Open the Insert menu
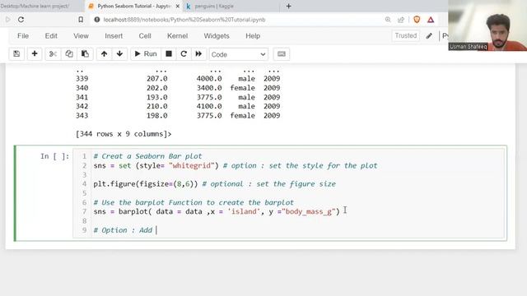Screen dimensions: 527x296 pos(114,36)
